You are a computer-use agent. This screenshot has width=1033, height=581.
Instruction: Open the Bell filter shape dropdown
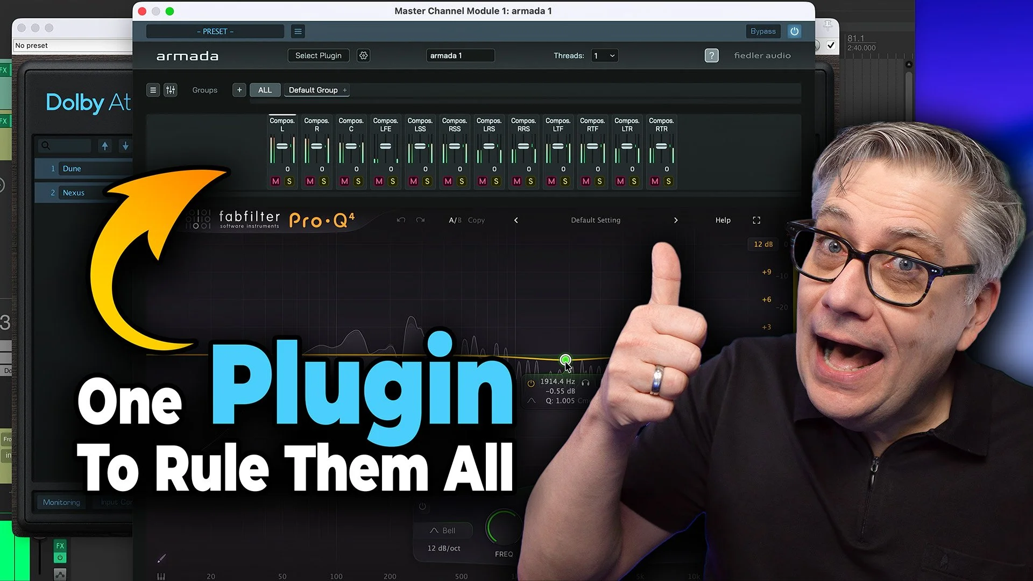tap(445, 530)
